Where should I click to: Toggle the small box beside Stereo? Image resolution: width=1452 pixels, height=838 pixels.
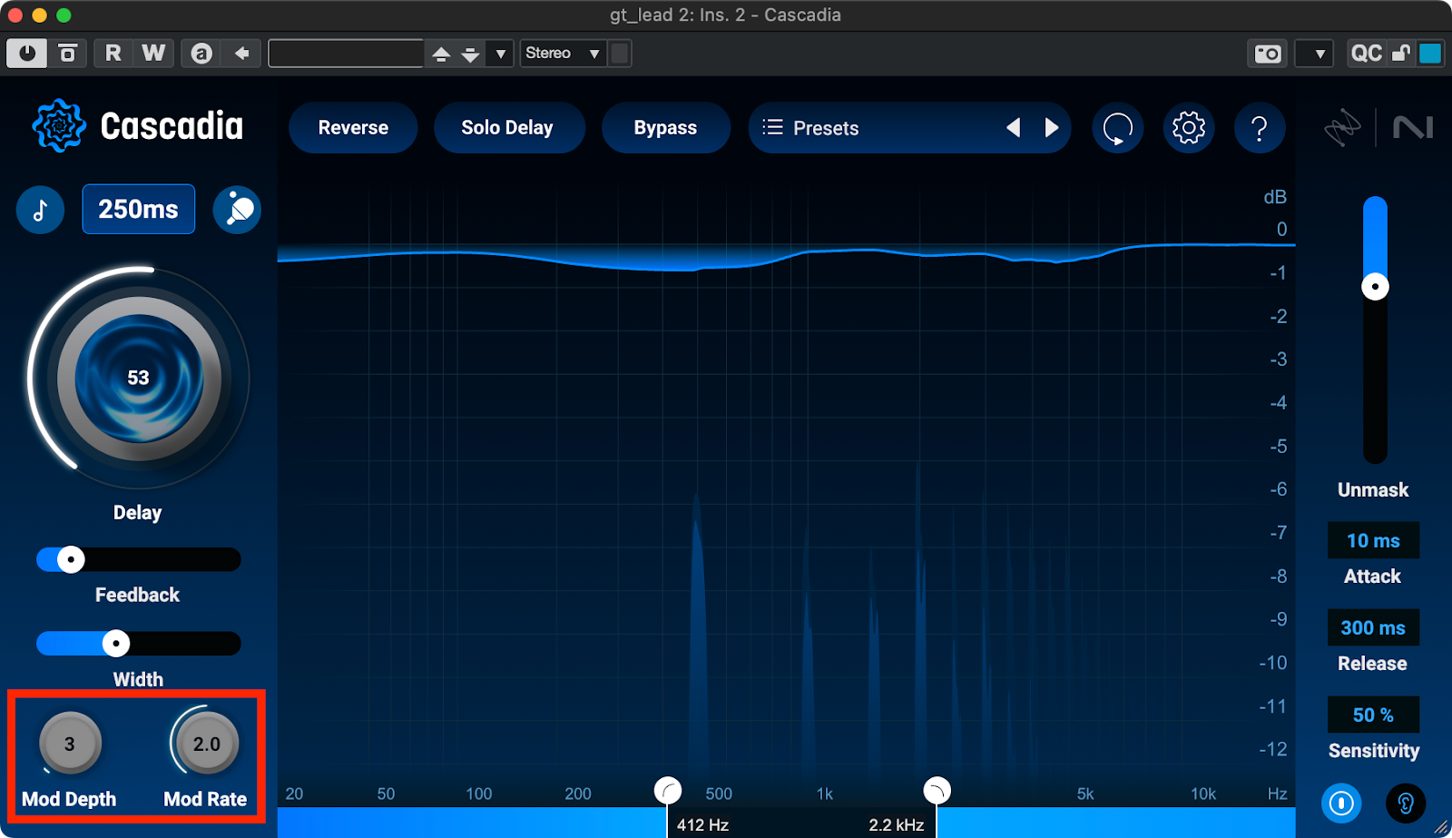pos(620,54)
